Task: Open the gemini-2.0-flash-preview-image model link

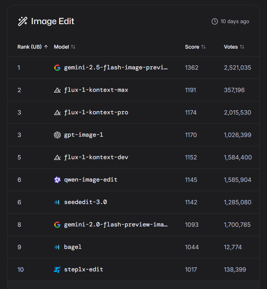Action: [116, 225]
